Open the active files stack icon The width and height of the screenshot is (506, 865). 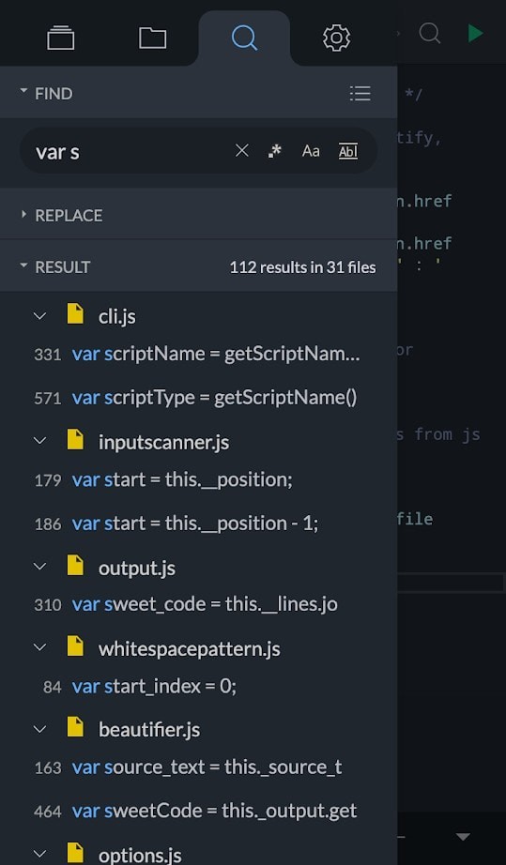pyautogui.click(x=61, y=38)
